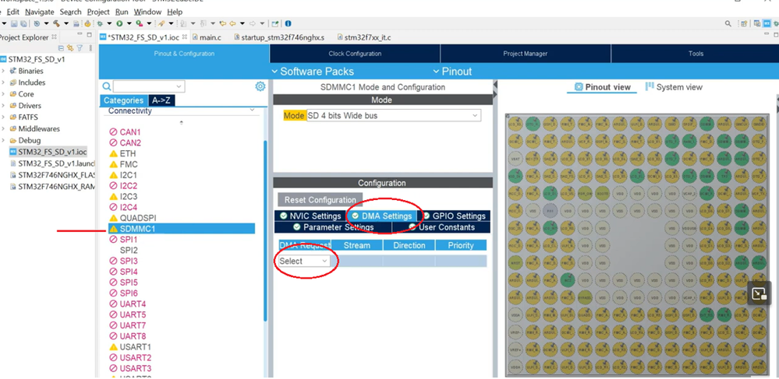Viewport: 779px width, 379px height.
Task: Click the filter funnel icon in Project Explorer
Action: click(80, 48)
